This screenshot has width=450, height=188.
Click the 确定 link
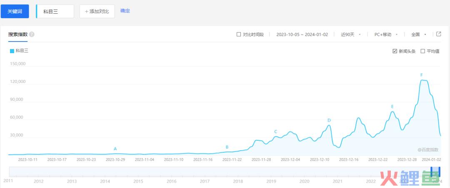(x=125, y=11)
